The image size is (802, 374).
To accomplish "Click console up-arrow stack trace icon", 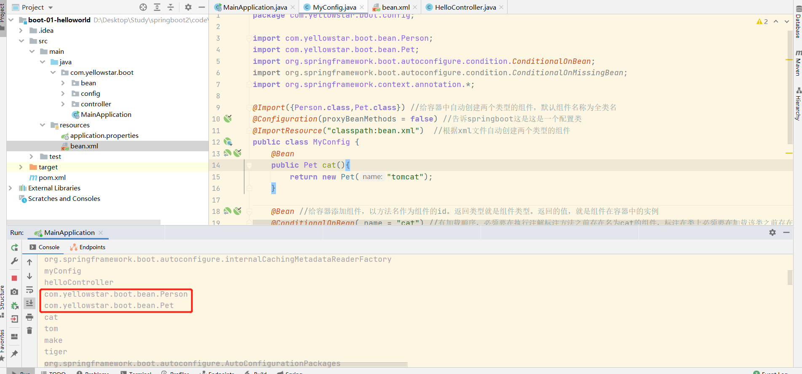I will coord(29,262).
